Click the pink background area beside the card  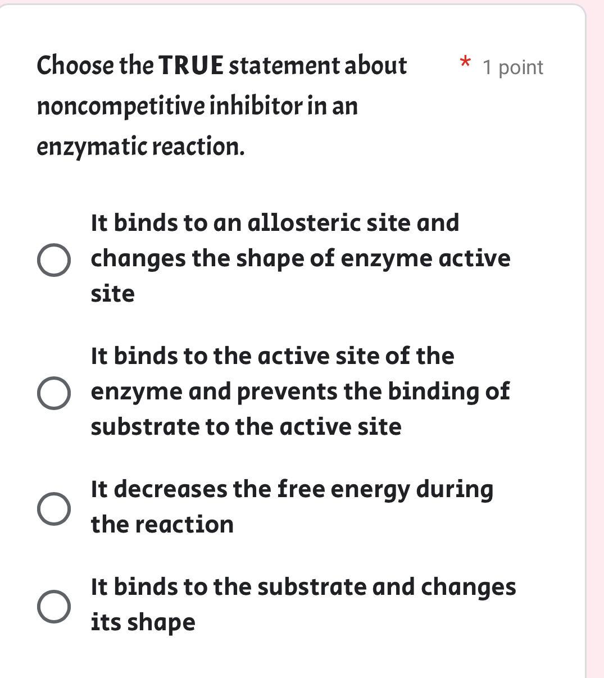click(595, 337)
